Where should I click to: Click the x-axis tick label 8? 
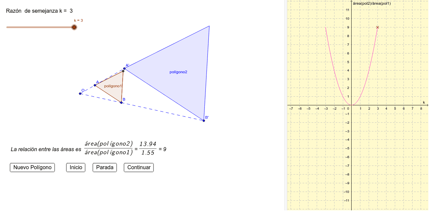pos(421,108)
